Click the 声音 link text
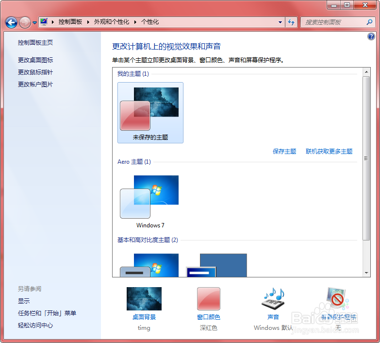This screenshot has width=380, height=343. click(273, 317)
